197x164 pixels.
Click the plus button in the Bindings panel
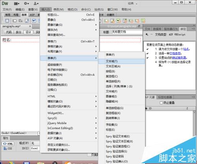147,34
